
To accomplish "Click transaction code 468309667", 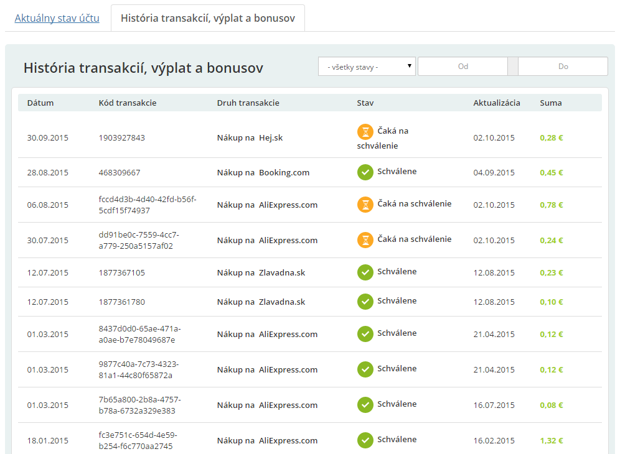I will (120, 173).
